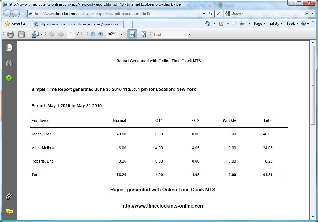Click the "Jones, Frank" employee name

pos(42,134)
